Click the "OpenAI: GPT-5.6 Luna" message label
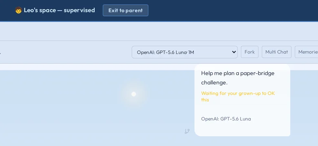The width and height of the screenshot is (318, 146). tap(226, 119)
